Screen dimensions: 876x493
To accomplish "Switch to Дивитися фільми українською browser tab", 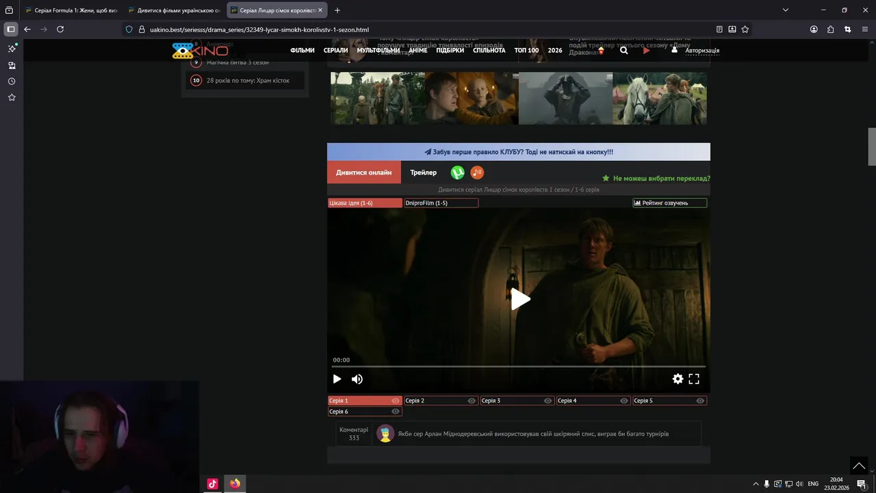I will [x=173, y=10].
